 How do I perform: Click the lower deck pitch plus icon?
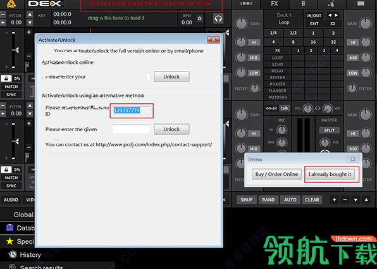[x=3, y=113]
